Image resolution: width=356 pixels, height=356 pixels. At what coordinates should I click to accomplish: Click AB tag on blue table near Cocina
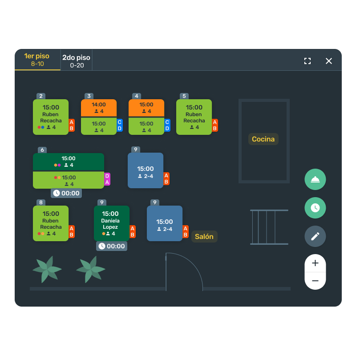tap(166, 179)
